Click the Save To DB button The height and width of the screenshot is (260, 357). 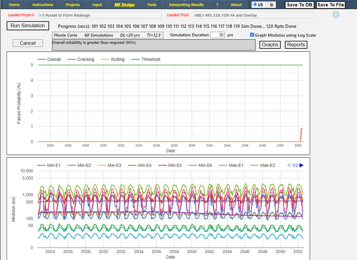[x=300, y=5]
